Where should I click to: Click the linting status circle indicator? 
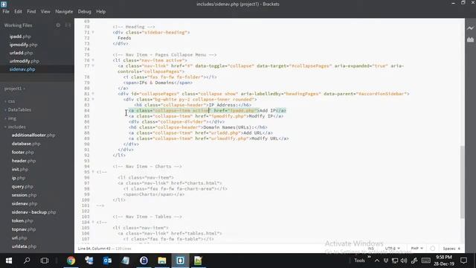coord(433,249)
